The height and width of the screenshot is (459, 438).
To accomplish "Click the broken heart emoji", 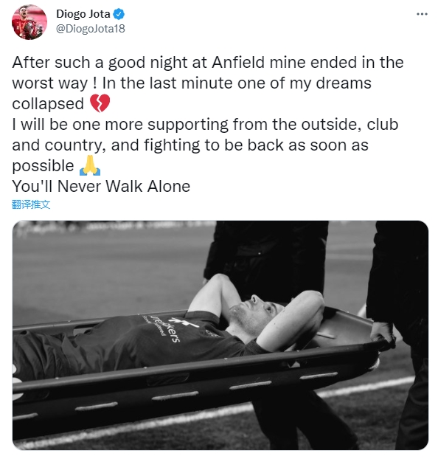I will [x=100, y=103].
